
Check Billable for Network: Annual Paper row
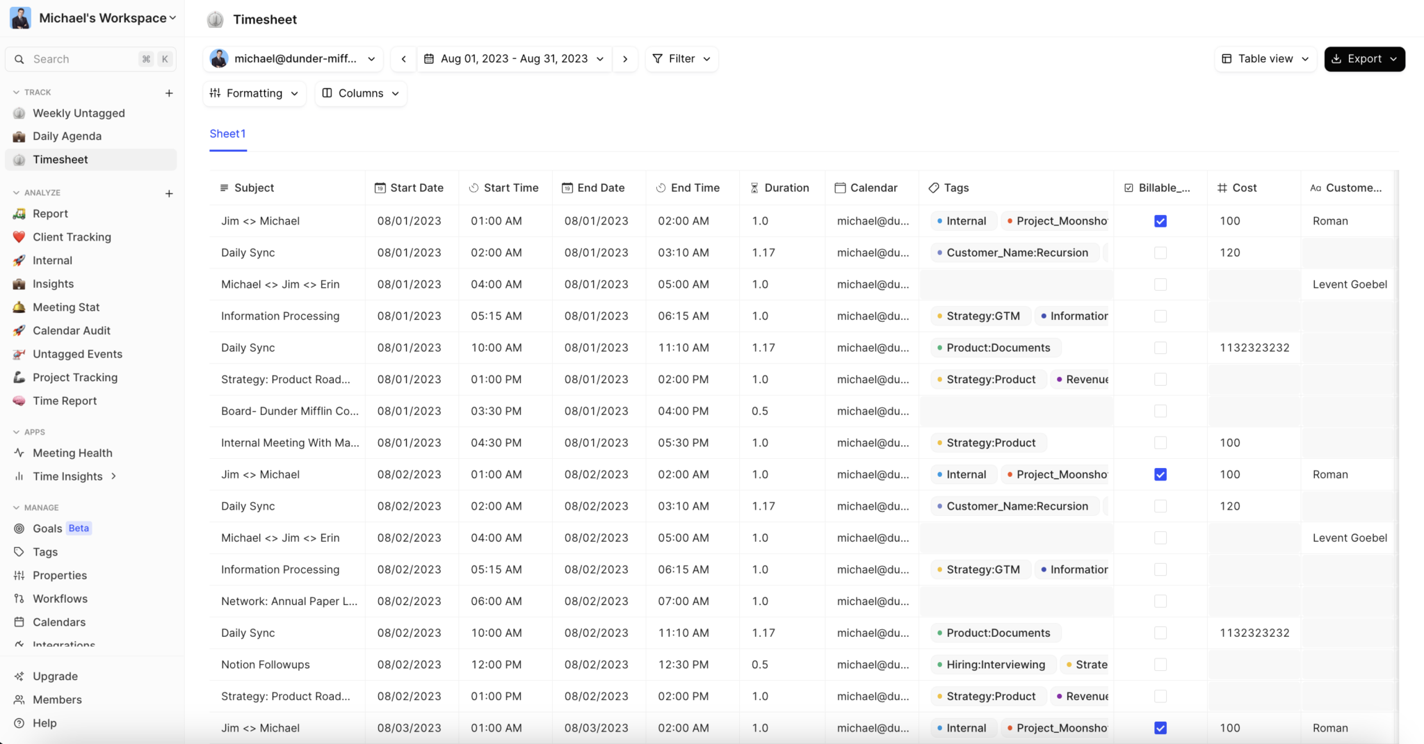click(1160, 601)
